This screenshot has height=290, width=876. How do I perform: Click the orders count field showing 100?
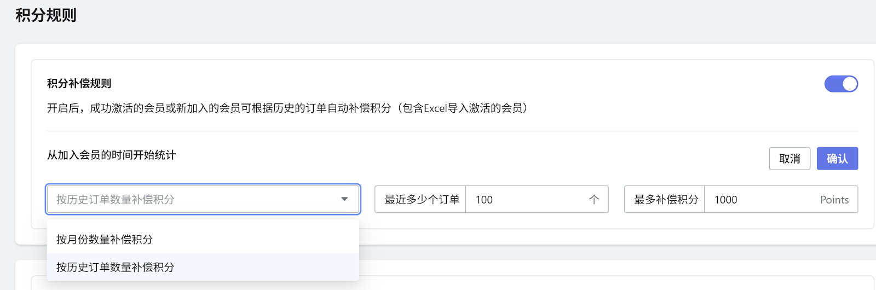pos(526,200)
